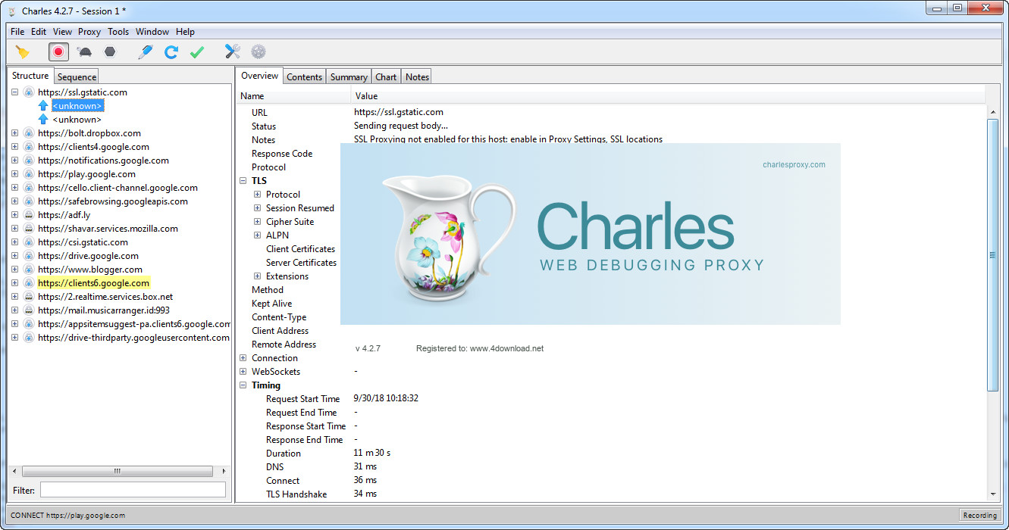Open the Window menu

click(152, 32)
